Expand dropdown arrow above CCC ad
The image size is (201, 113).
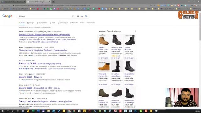(41, 85)
